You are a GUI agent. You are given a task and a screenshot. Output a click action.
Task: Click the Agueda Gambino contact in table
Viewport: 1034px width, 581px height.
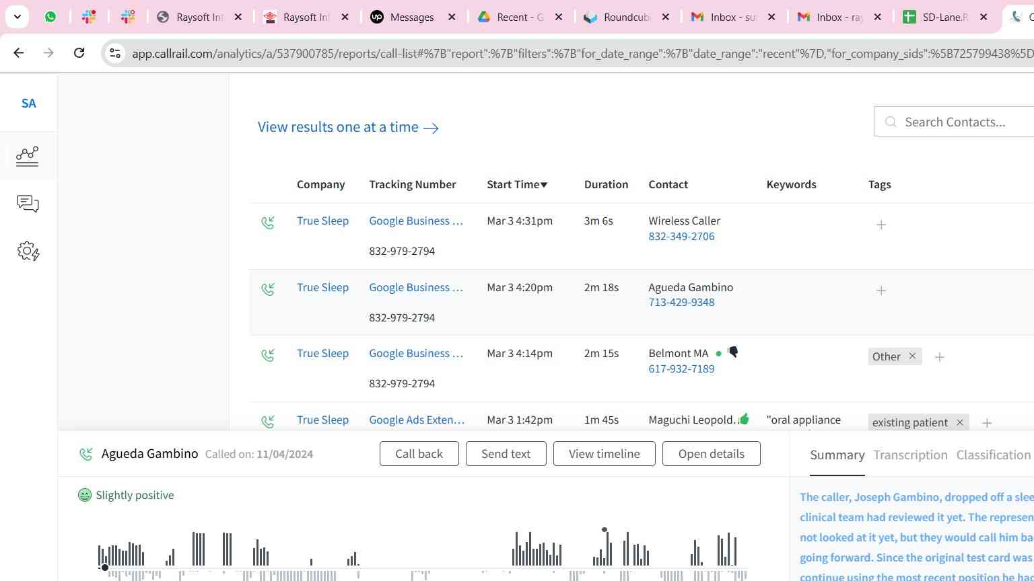(691, 287)
